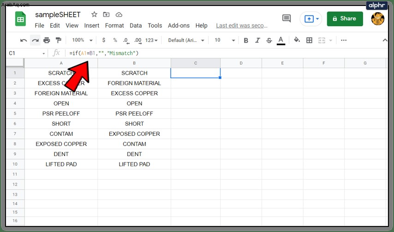Expand the Default (Arial) font dropdown
The width and height of the screenshot is (394, 232).
click(186, 40)
